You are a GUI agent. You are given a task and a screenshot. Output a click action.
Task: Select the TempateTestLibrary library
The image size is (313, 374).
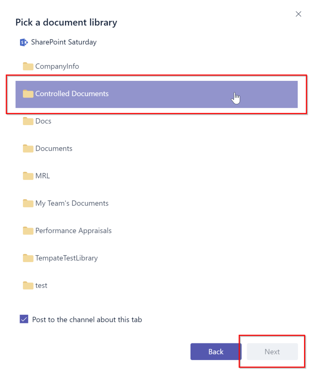66,258
